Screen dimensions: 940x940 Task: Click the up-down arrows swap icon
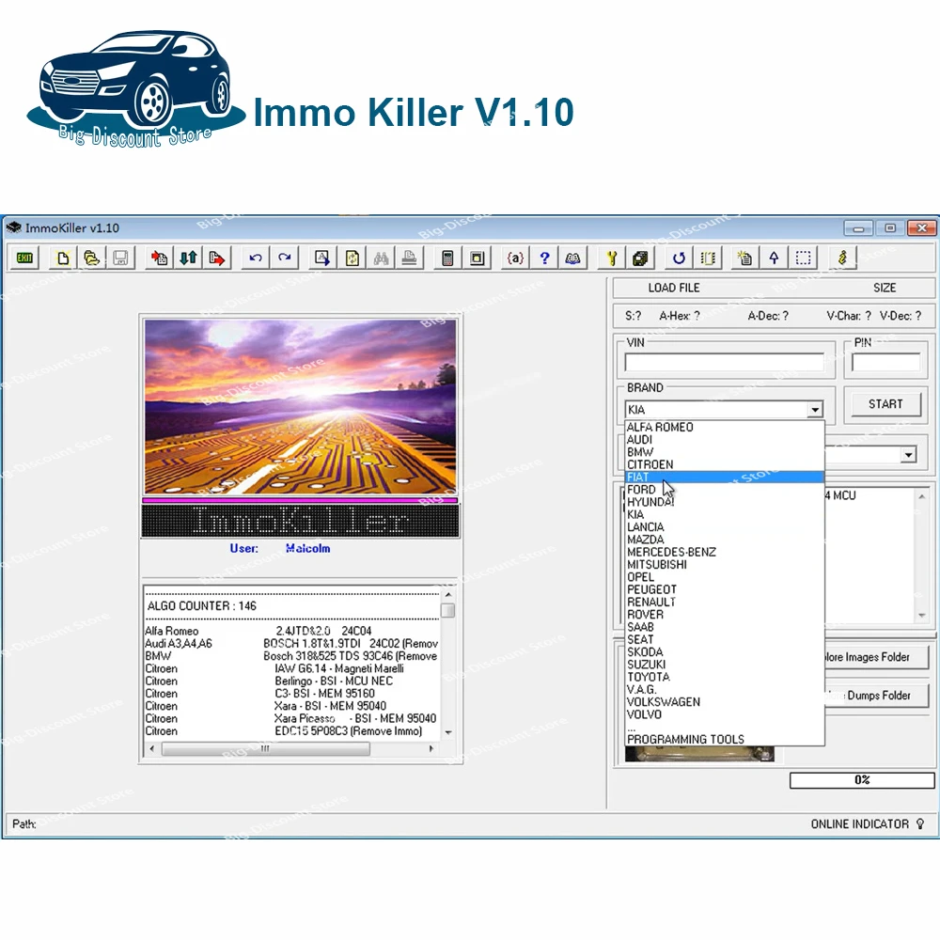click(188, 258)
